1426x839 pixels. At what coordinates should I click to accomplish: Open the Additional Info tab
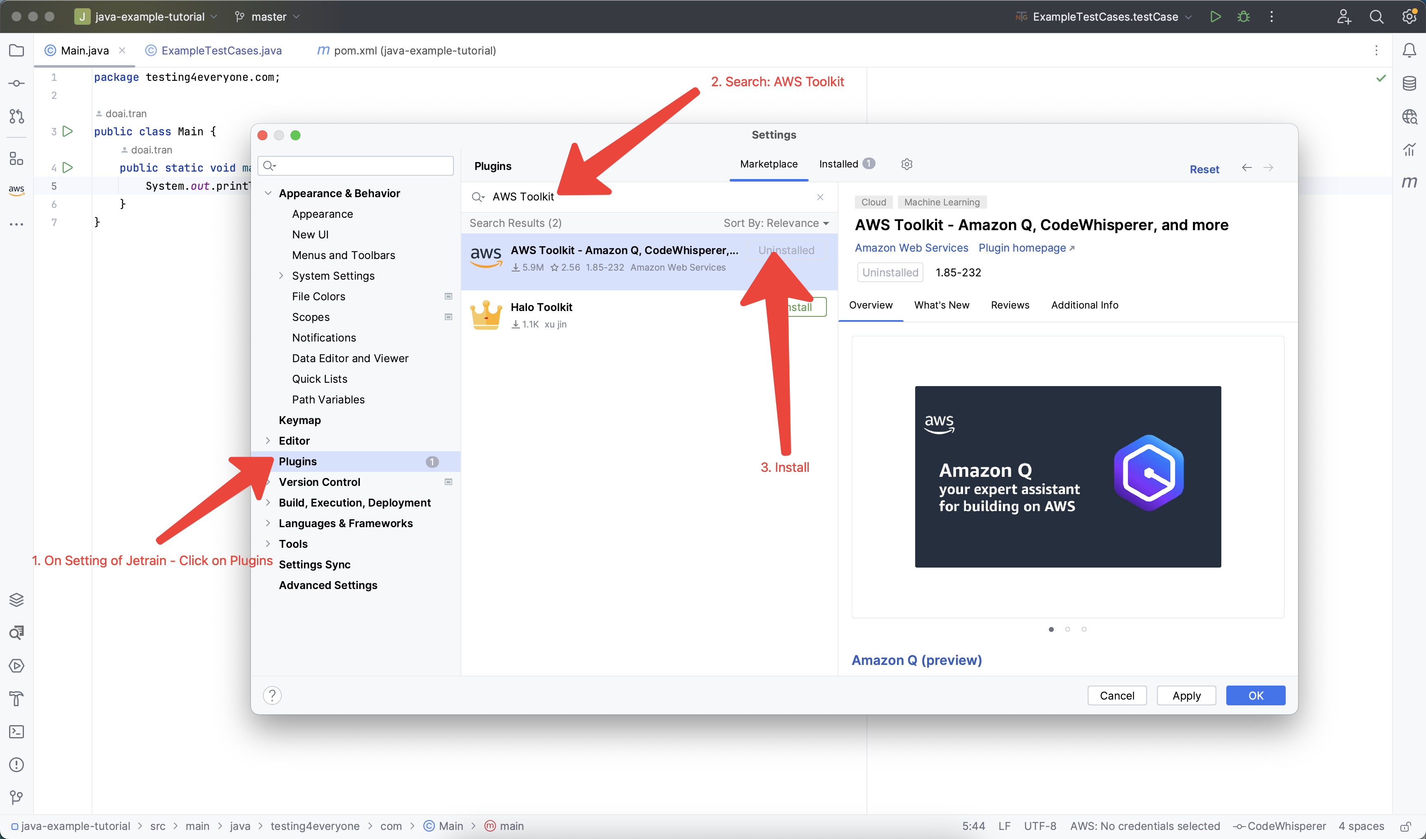(x=1084, y=305)
